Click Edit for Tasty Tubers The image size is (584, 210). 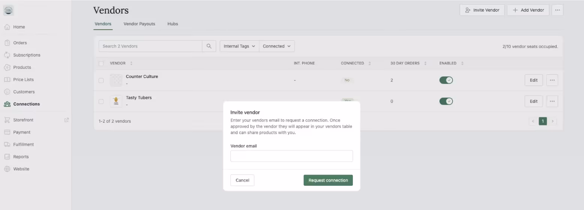[534, 101]
